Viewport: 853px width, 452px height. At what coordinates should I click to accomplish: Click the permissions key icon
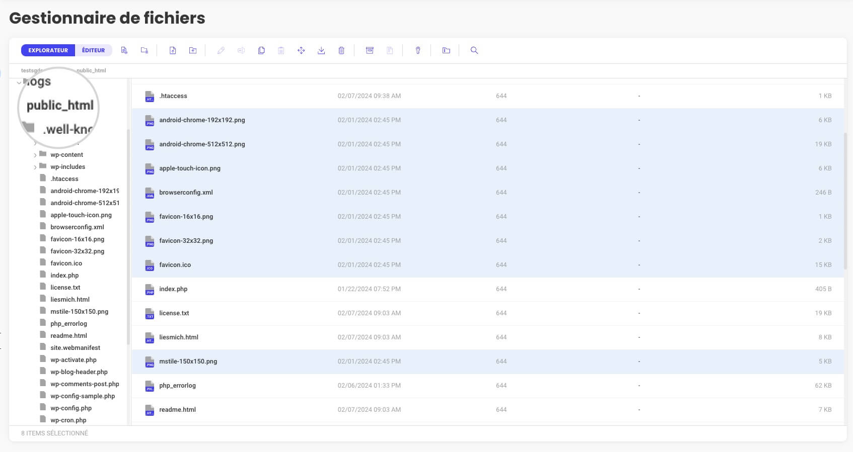[418, 50]
